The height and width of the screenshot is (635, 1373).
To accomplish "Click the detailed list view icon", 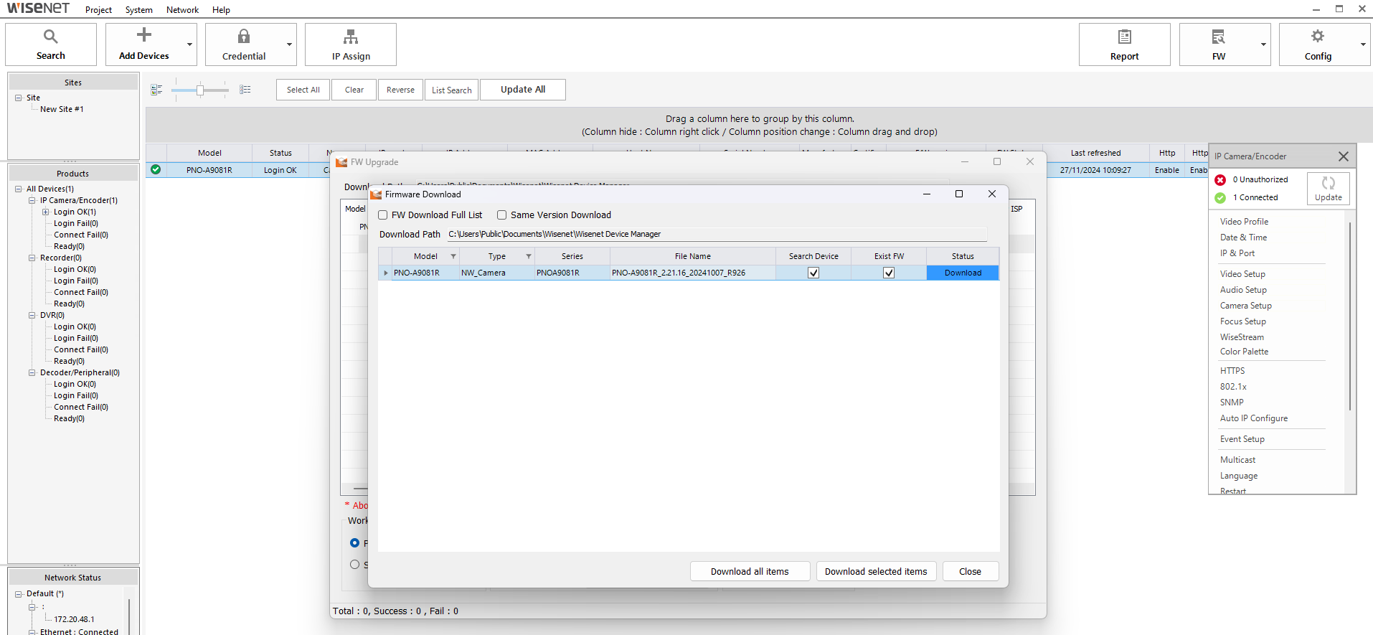I will (x=156, y=90).
